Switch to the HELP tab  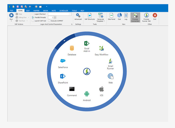pyautogui.click(x=82, y=11)
